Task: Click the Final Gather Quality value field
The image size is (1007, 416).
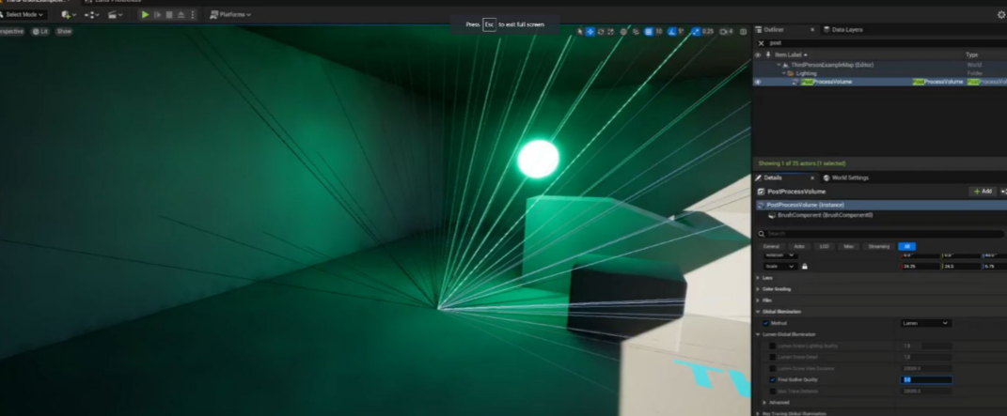Action: point(926,379)
